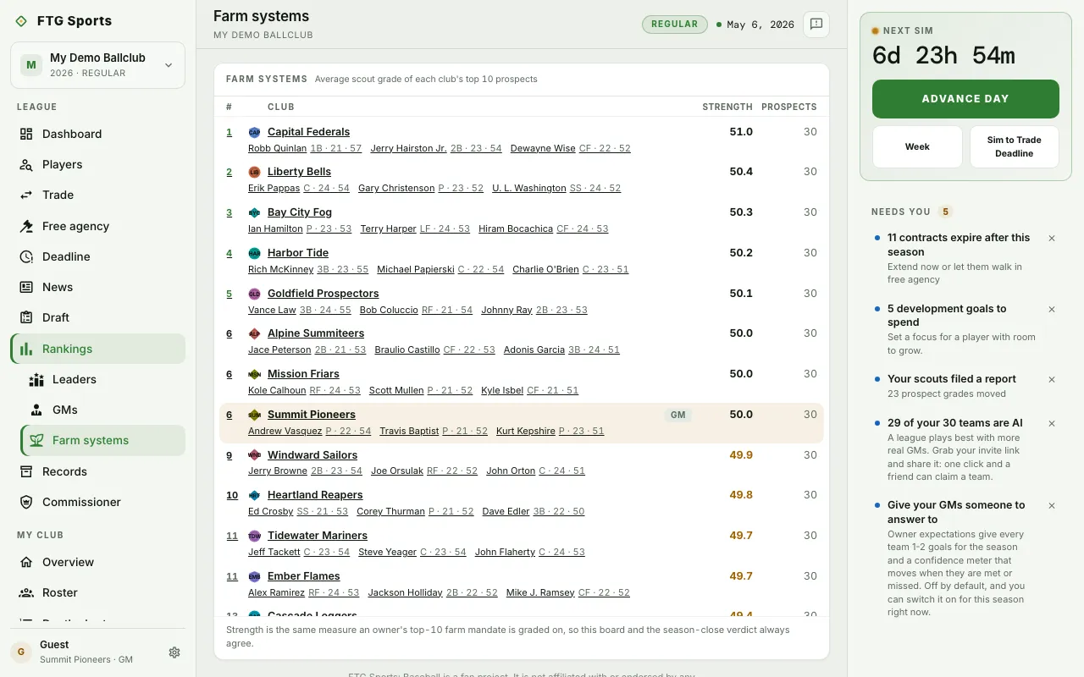Dismiss the Give your GMs notification

click(x=1052, y=506)
